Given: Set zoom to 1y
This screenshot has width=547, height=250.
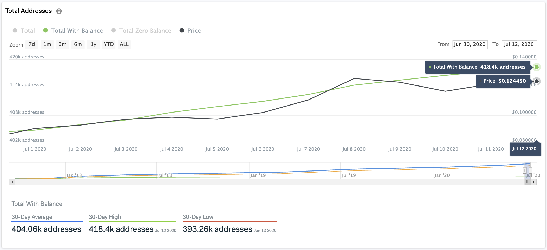Looking at the screenshot, I should [x=94, y=44].
